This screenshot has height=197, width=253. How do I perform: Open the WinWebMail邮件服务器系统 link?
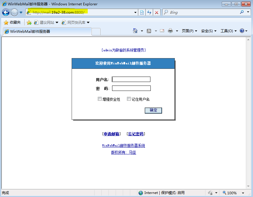[124, 145]
